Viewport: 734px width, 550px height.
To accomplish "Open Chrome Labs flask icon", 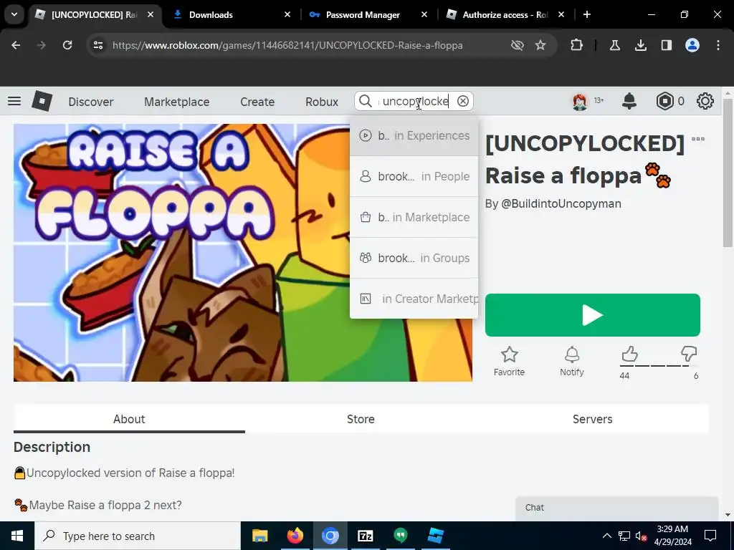I will [614, 45].
